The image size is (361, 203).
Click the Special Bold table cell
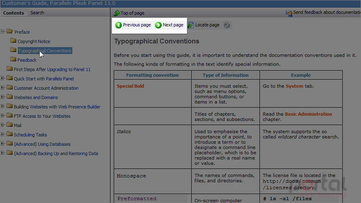point(153,93)
